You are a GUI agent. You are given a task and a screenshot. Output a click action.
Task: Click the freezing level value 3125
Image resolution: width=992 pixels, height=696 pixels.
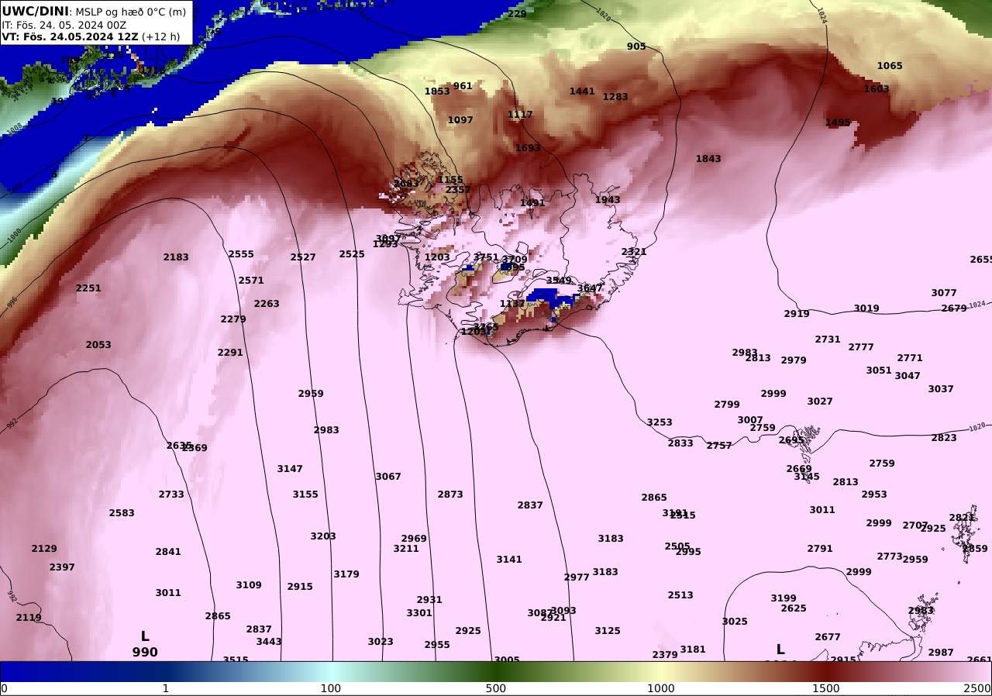tap(608, 631)
